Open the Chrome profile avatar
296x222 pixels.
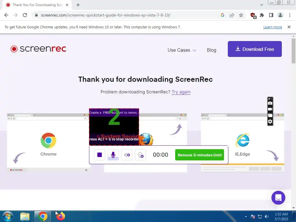coord(280,15)
